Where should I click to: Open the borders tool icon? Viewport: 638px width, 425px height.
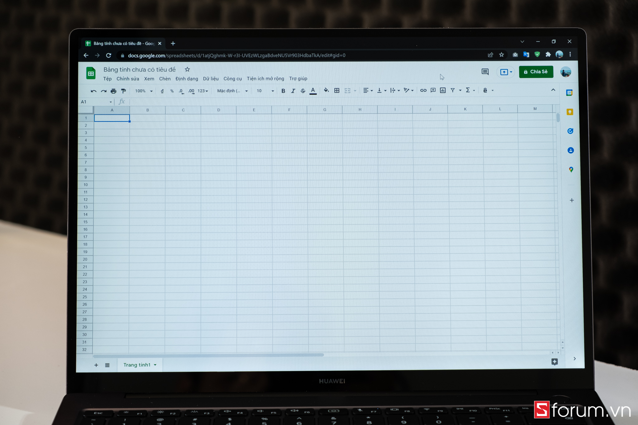pyautogui.click(x=337, y=90)
